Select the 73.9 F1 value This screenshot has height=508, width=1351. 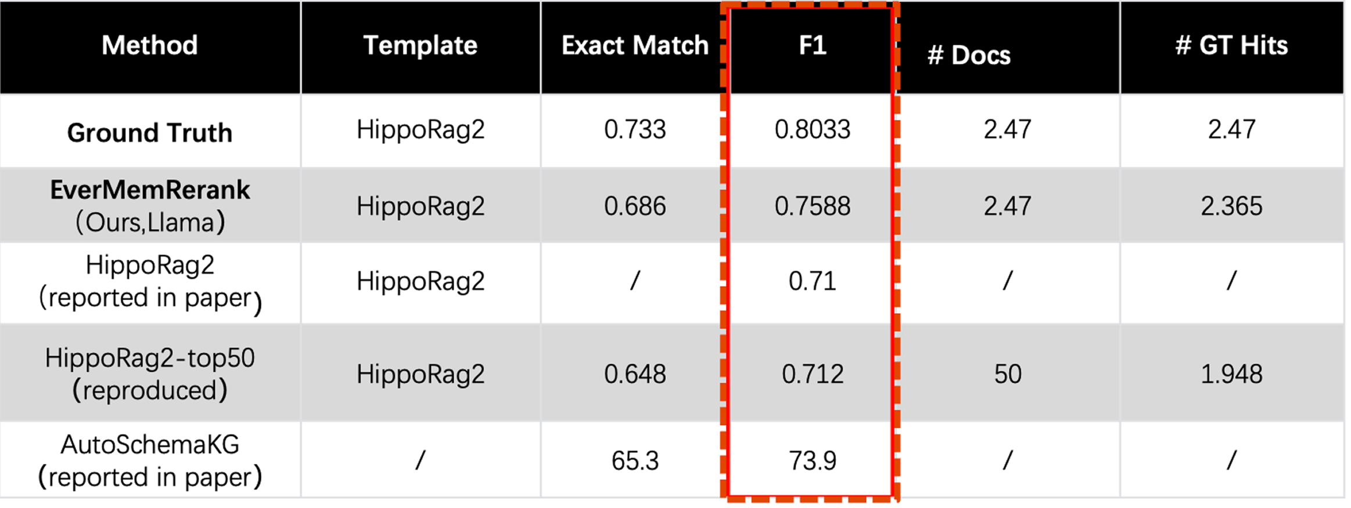point(812,461)
